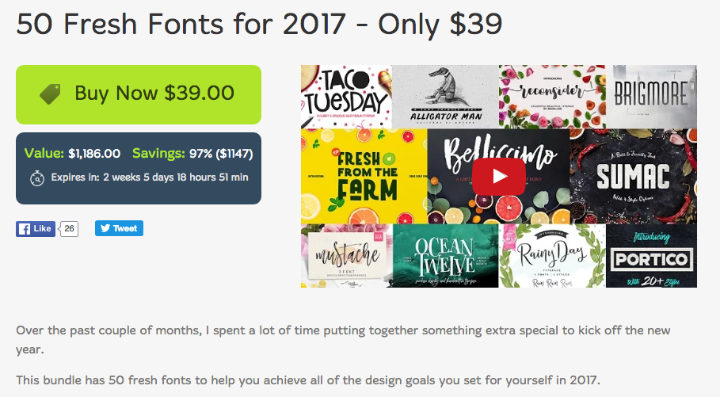Viewport: 720px width, 397px height.
Task: Select the Brigmore font thumbnail
Action: [x=651, y=97]
